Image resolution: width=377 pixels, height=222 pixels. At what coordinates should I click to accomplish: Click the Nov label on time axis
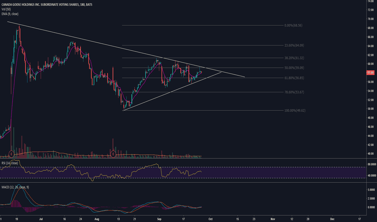[x=273, y=219]
